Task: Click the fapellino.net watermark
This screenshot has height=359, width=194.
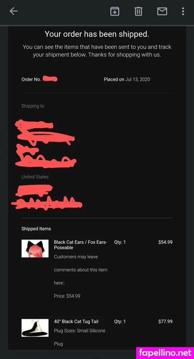Action: tap(165, 353)
